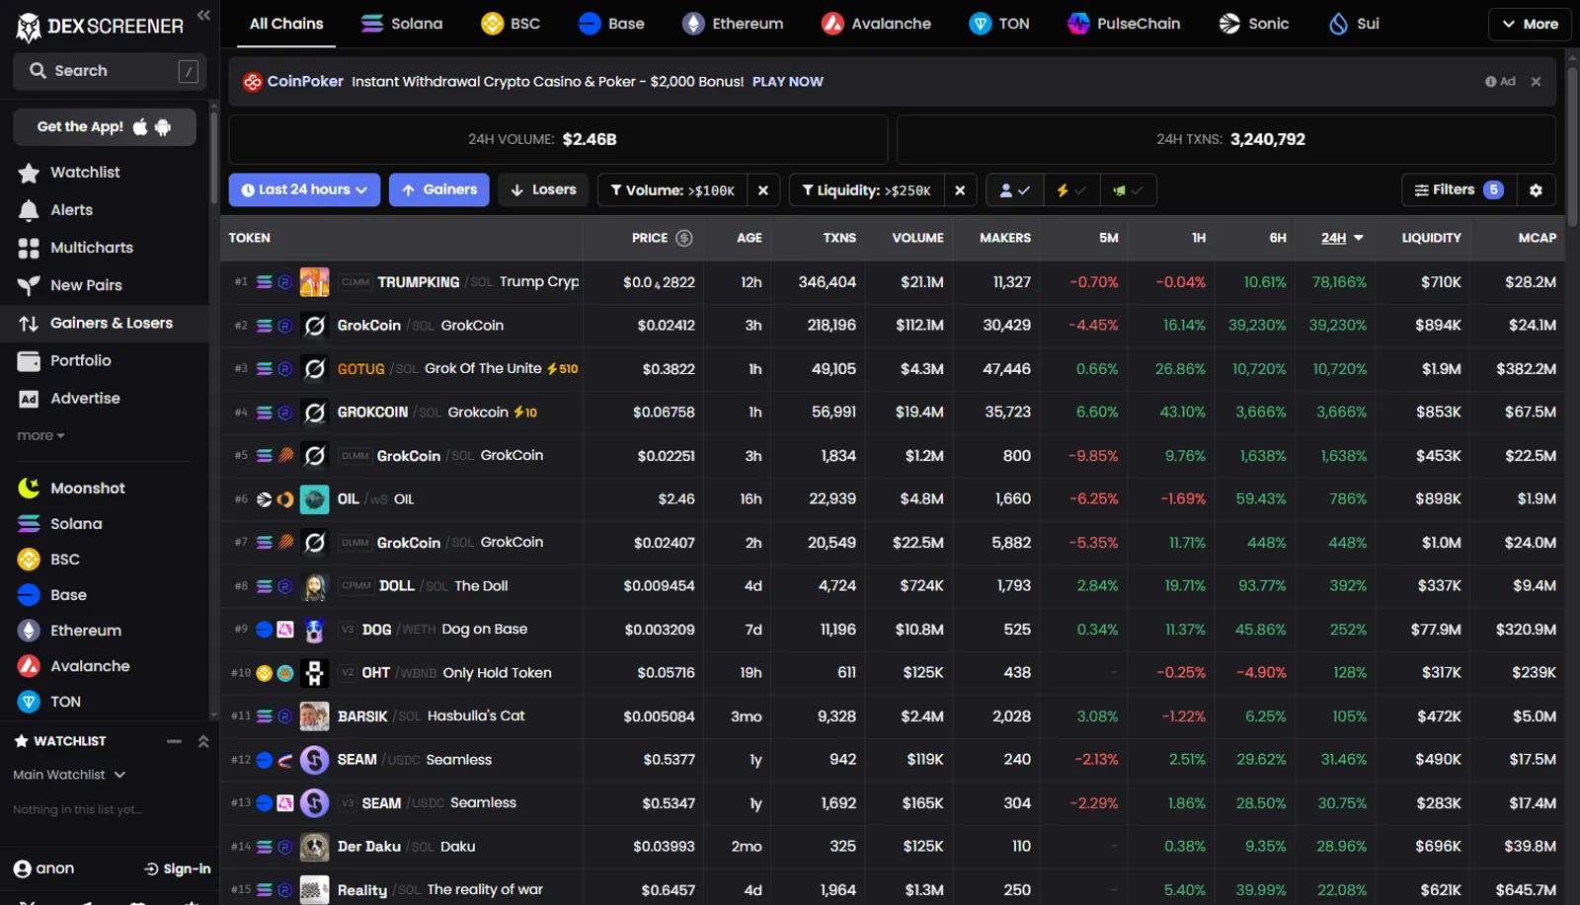Image resolution: width=1580 pixels, height=905 pixels.
Task: Click the PLAY NOW ad link
Action: [x=787, y=82]
